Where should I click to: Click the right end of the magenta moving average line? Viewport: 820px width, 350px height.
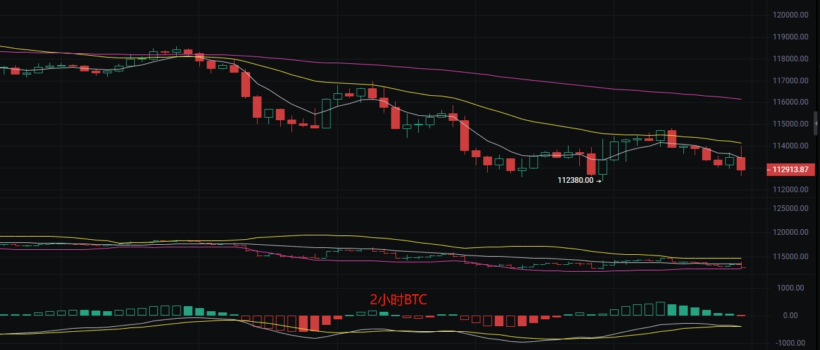pos(740,99)
